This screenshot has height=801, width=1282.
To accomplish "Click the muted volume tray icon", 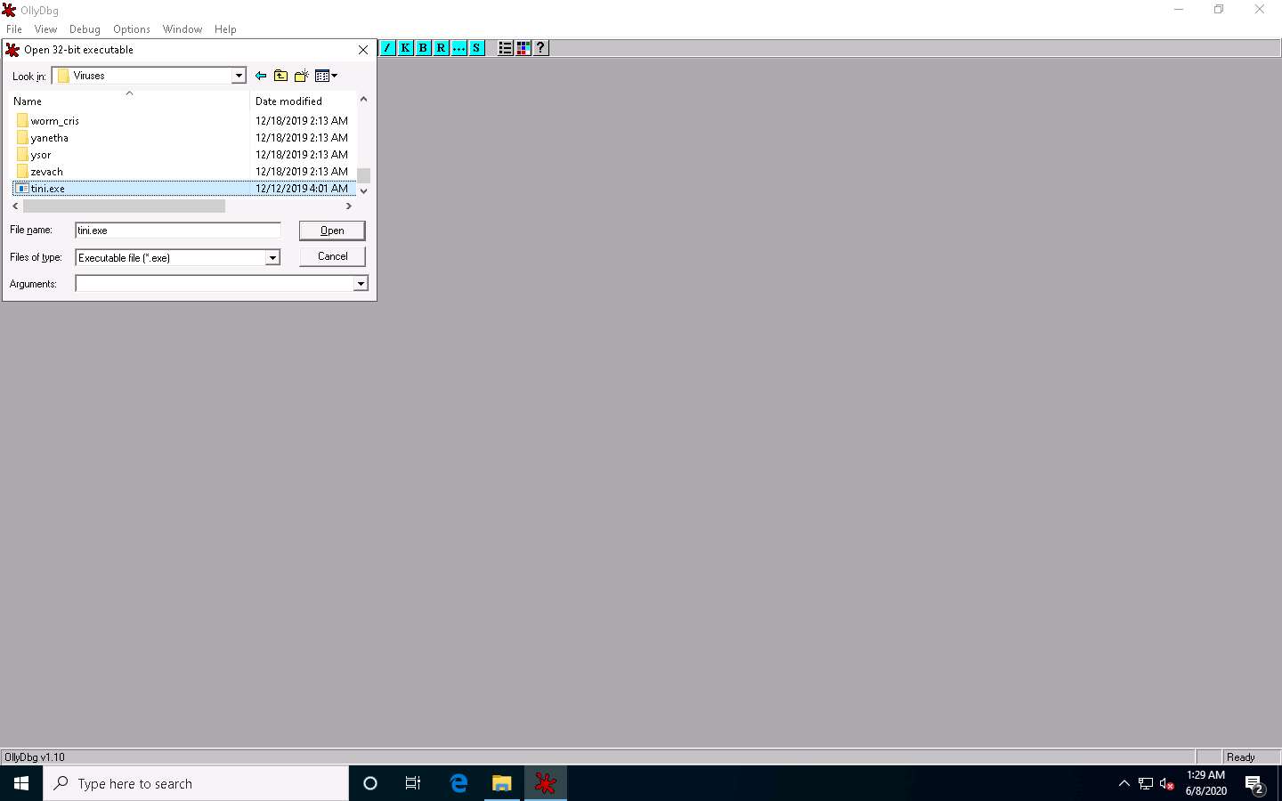I will tap(1167, 783).
